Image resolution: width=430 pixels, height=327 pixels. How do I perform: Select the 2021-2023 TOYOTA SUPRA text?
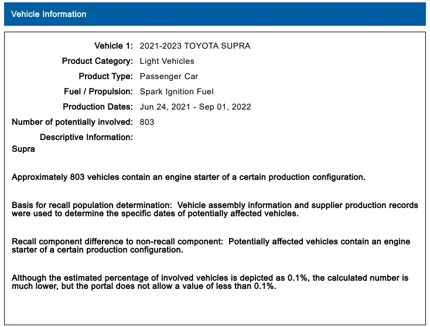pos(195,46)
